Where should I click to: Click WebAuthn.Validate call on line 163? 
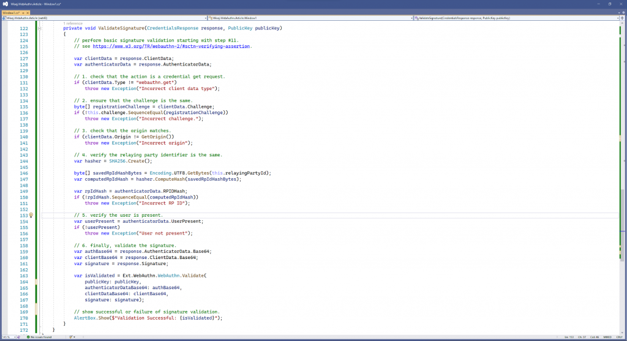point(181,275)
